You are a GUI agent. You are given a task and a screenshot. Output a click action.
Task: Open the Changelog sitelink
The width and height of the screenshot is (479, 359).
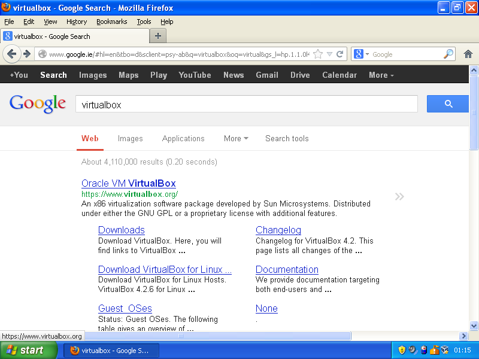coord(278,230)
